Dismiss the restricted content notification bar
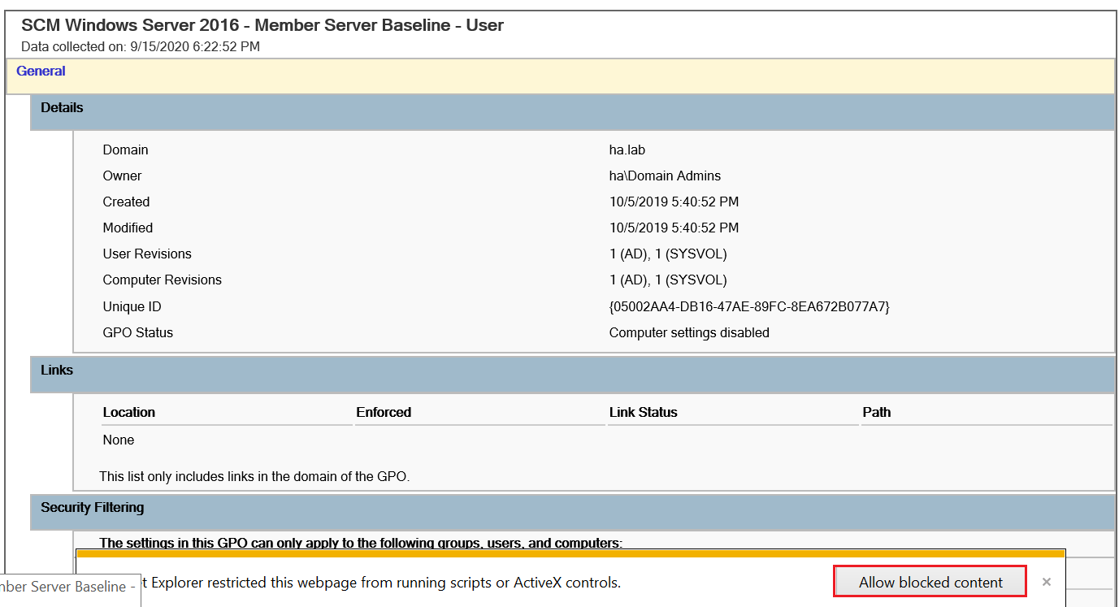Image resolution: width=1119 pixels, height=607 pixels. [1046, 582]
